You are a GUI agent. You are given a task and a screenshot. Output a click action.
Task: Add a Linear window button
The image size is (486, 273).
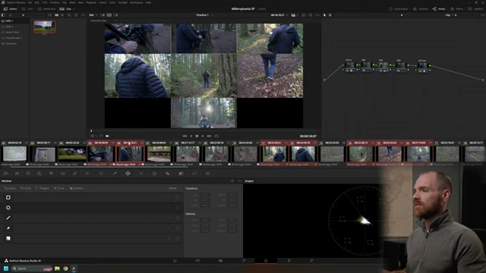(10, 188)
